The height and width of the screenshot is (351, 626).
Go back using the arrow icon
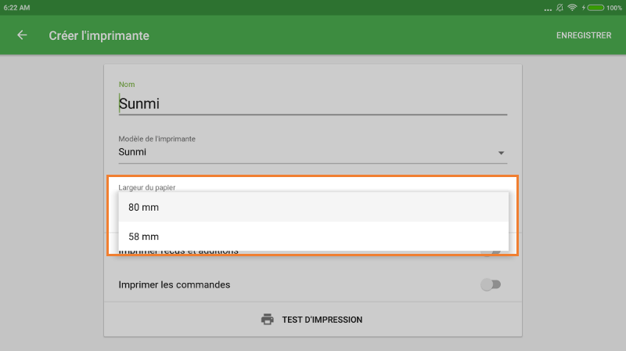[22, 35]
